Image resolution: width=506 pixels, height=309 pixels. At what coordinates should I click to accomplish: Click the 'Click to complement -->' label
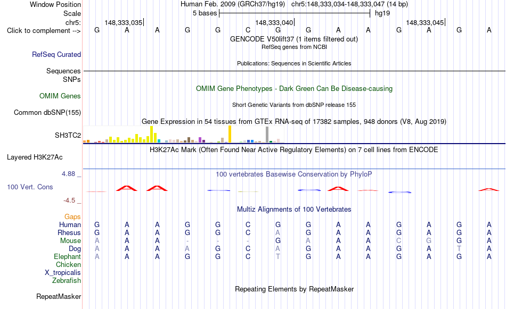[44, 31]
